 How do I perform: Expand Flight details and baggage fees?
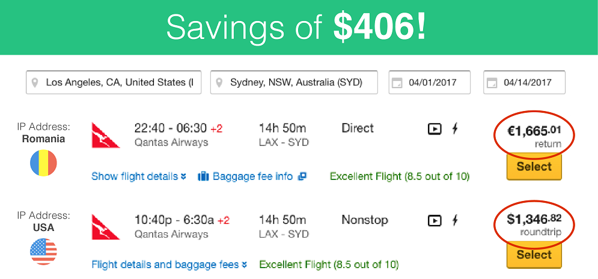click(x=169, y=265)
